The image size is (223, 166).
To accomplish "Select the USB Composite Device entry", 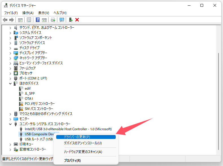I will (x=39, y=134).
